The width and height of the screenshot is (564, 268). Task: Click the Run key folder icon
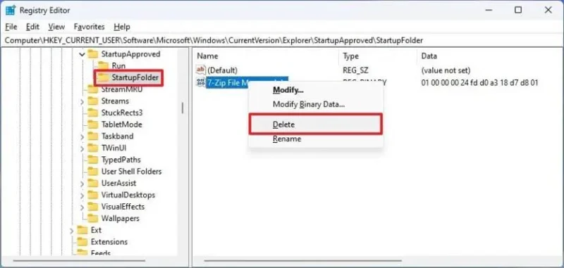tap(104, 65)
